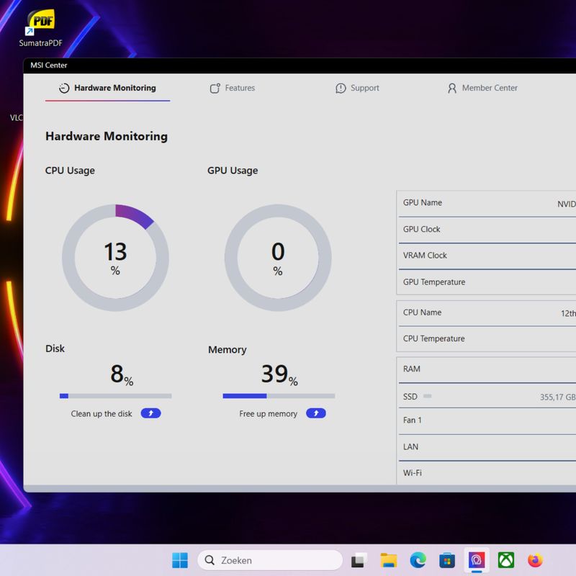Go to the Member Center tab
The height and width of the screenshot is (576, 576).
482,88
